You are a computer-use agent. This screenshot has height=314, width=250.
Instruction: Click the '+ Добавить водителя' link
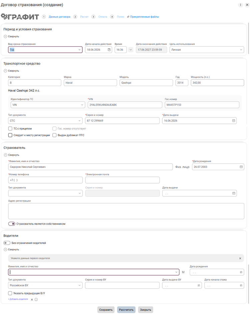(18, 299)
